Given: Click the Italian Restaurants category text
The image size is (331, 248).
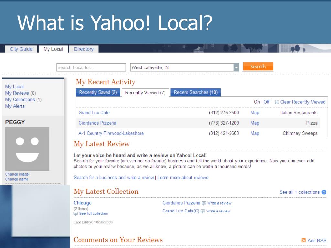Looking at the screenshot, I should coord(299,113).
